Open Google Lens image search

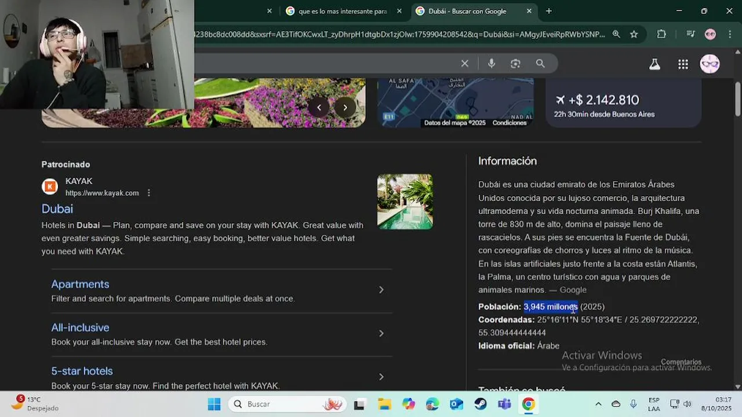pos(515,63)
